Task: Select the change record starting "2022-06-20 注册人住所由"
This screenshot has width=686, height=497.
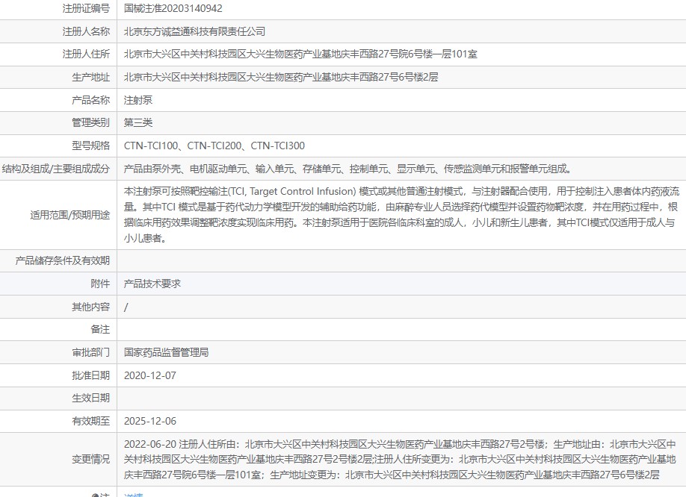Action: click(x=400, y=460)
